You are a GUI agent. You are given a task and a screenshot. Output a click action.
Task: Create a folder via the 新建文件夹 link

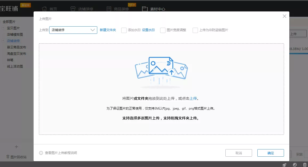point(108,30)
